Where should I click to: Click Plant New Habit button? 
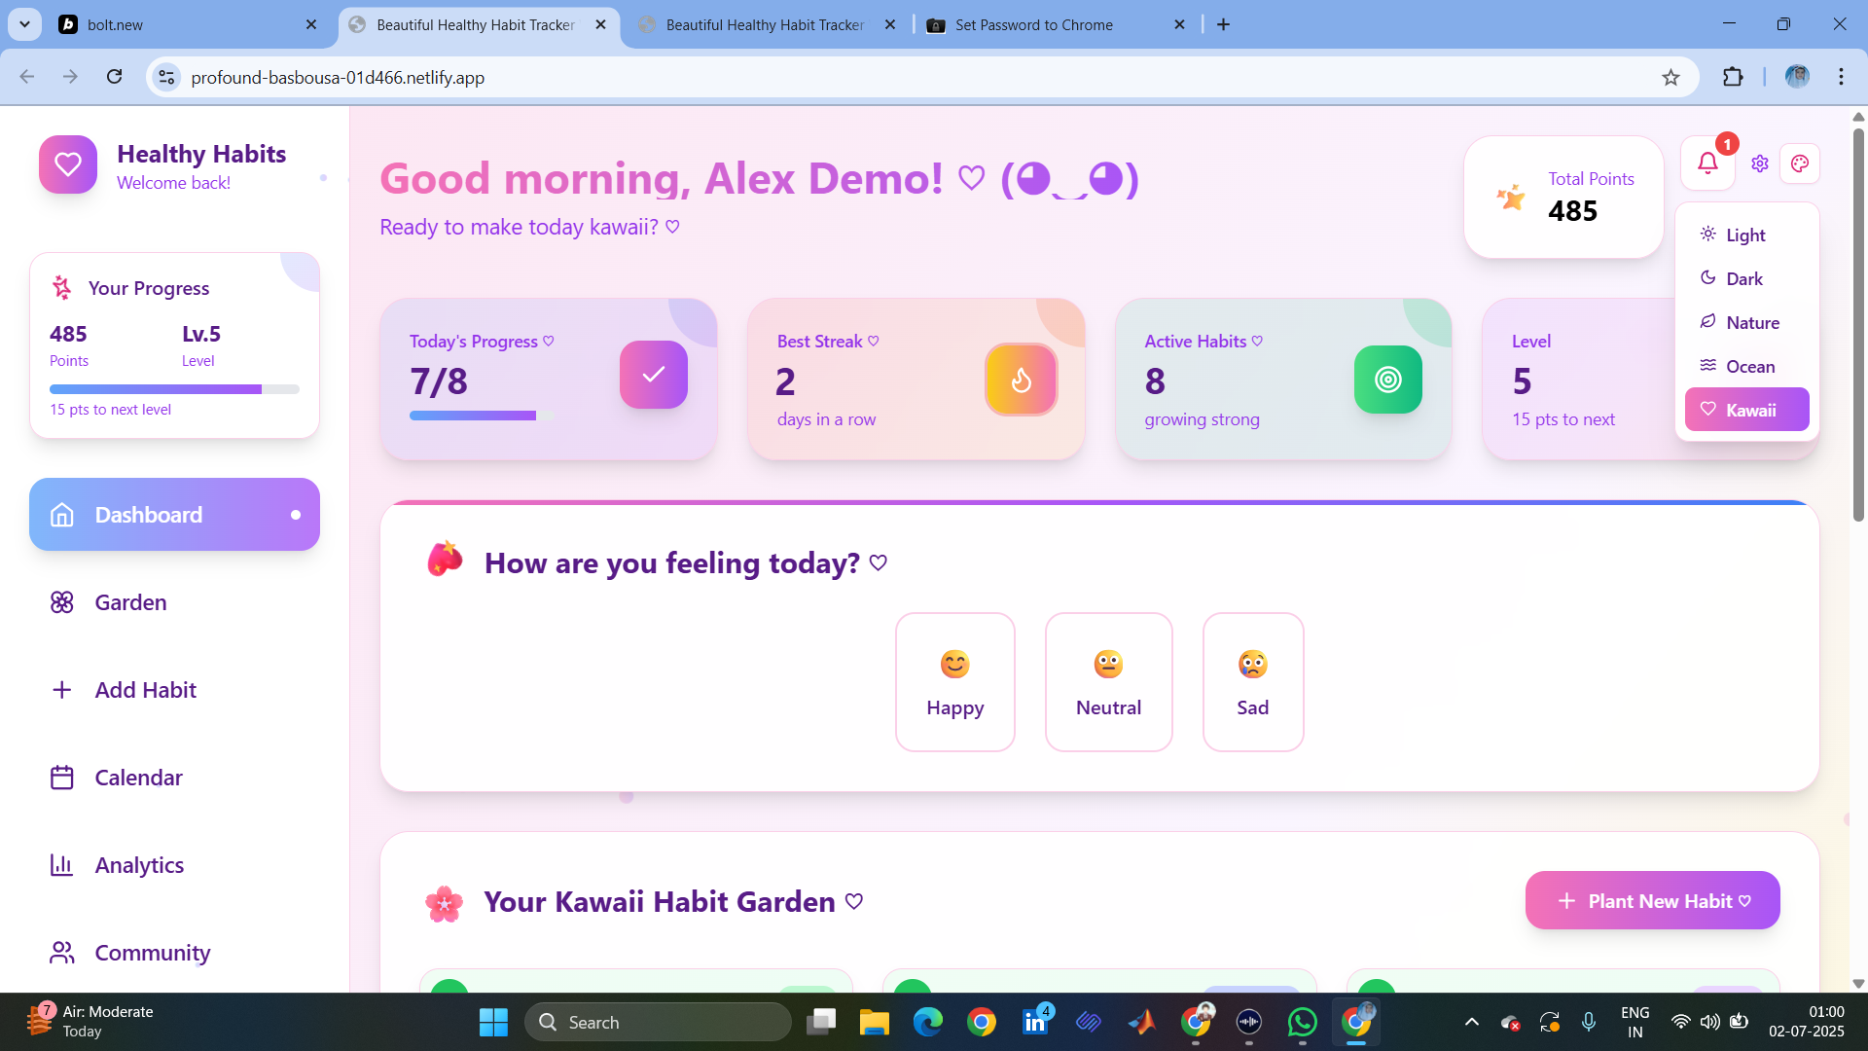pos(1652,901)
